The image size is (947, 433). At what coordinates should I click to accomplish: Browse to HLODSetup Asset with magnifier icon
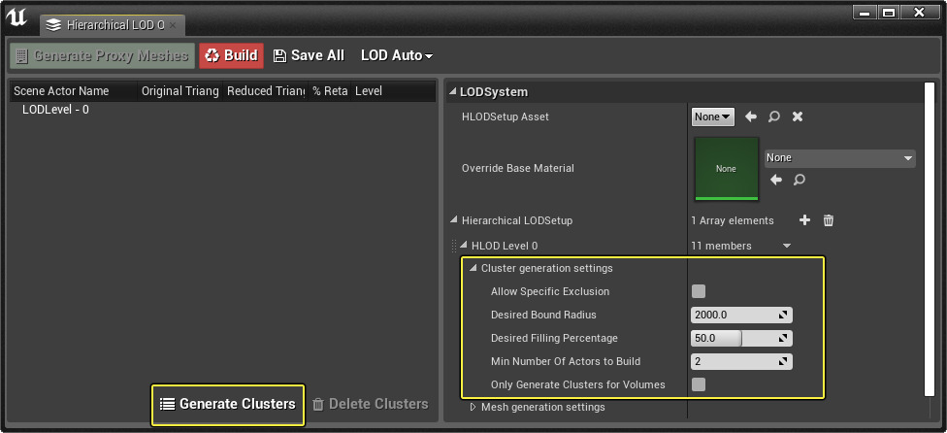click(773, 117)
